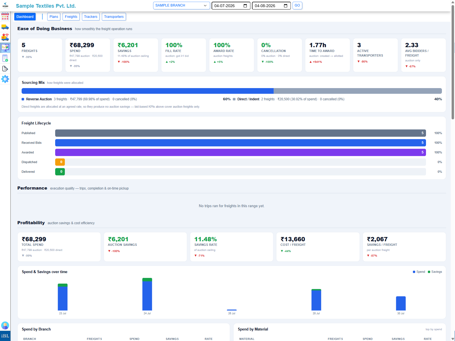
Task: Open the blue settings gear icon
Action: click(x=5, y=79)
